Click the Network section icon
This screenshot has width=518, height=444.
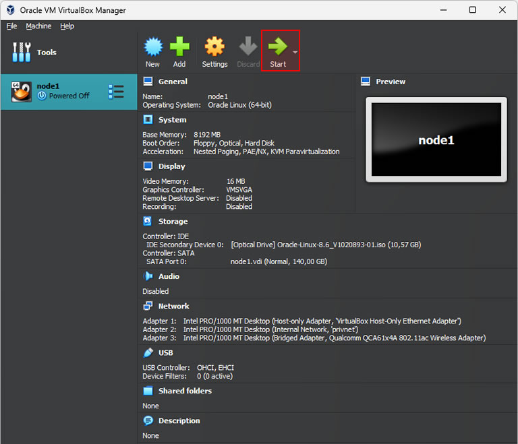(x=148, y=306)
